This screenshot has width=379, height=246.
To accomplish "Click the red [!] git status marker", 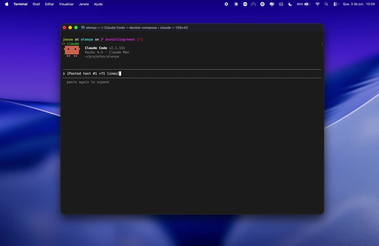I will coord(140,39).
